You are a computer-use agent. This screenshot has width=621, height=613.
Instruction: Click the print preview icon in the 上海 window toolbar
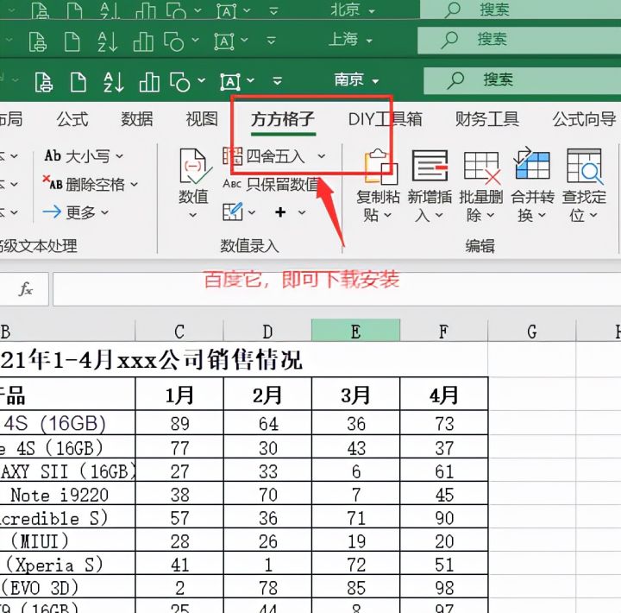click(38, 41)
